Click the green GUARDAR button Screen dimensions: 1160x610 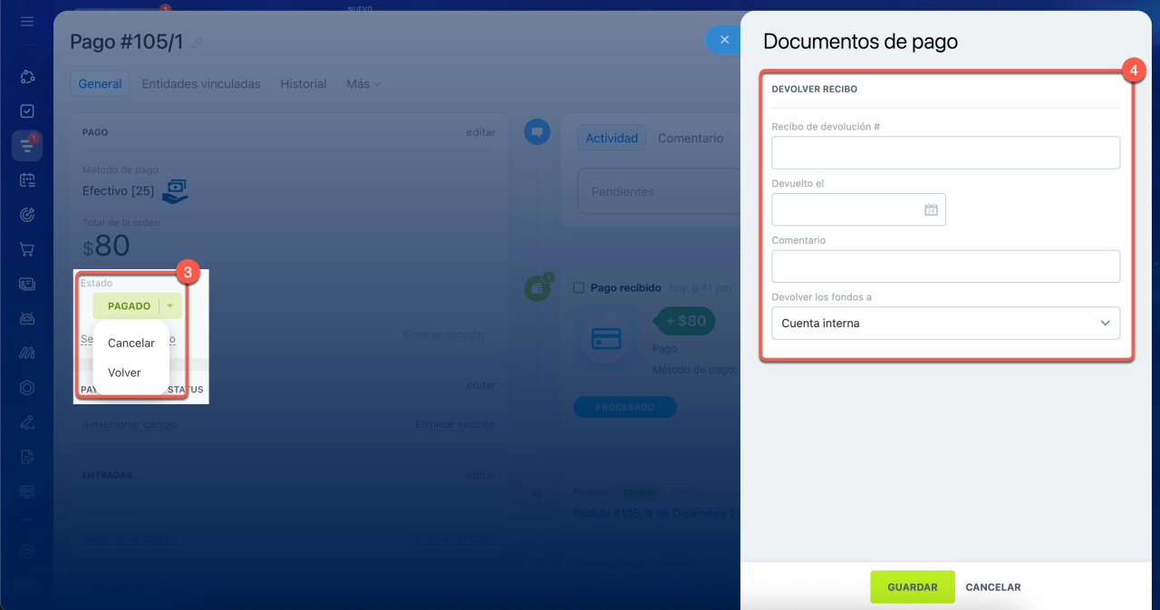pos(912,587)
